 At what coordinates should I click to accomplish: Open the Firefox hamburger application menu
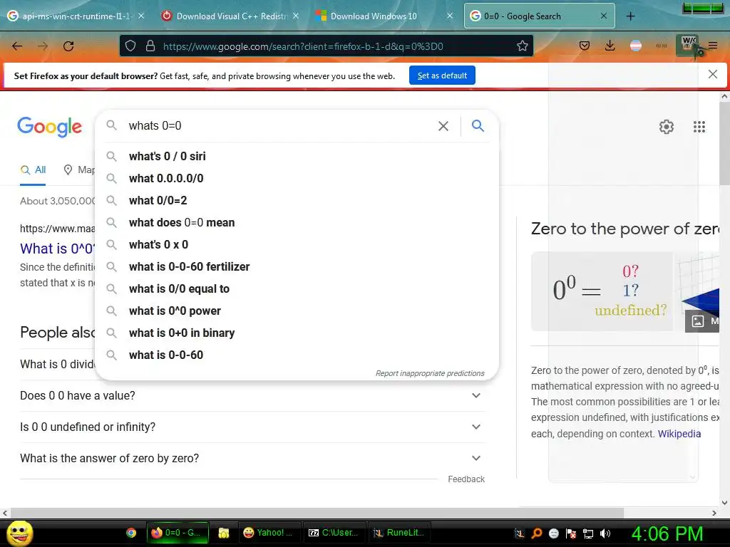[x=713, y=46]
